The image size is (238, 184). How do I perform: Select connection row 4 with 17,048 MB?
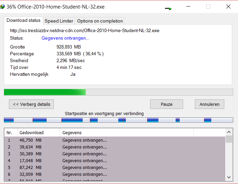(115, 161)
